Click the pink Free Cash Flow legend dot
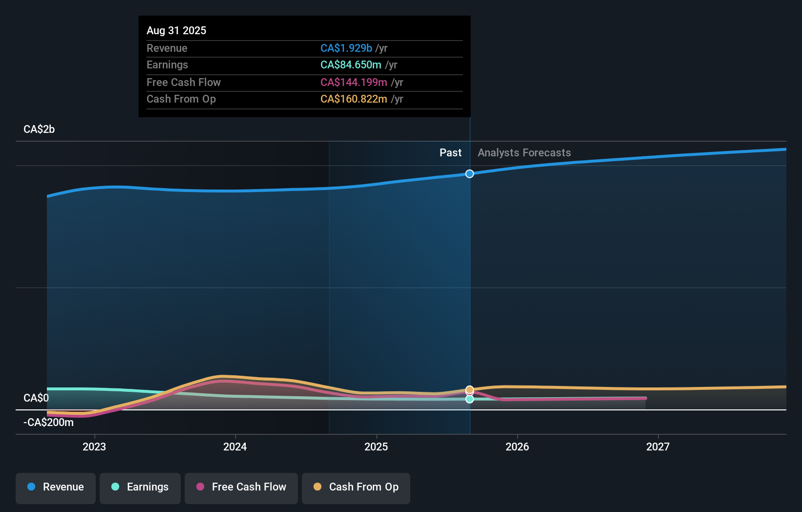This screenshot has height=512, width=802. (x=200, y=487)
